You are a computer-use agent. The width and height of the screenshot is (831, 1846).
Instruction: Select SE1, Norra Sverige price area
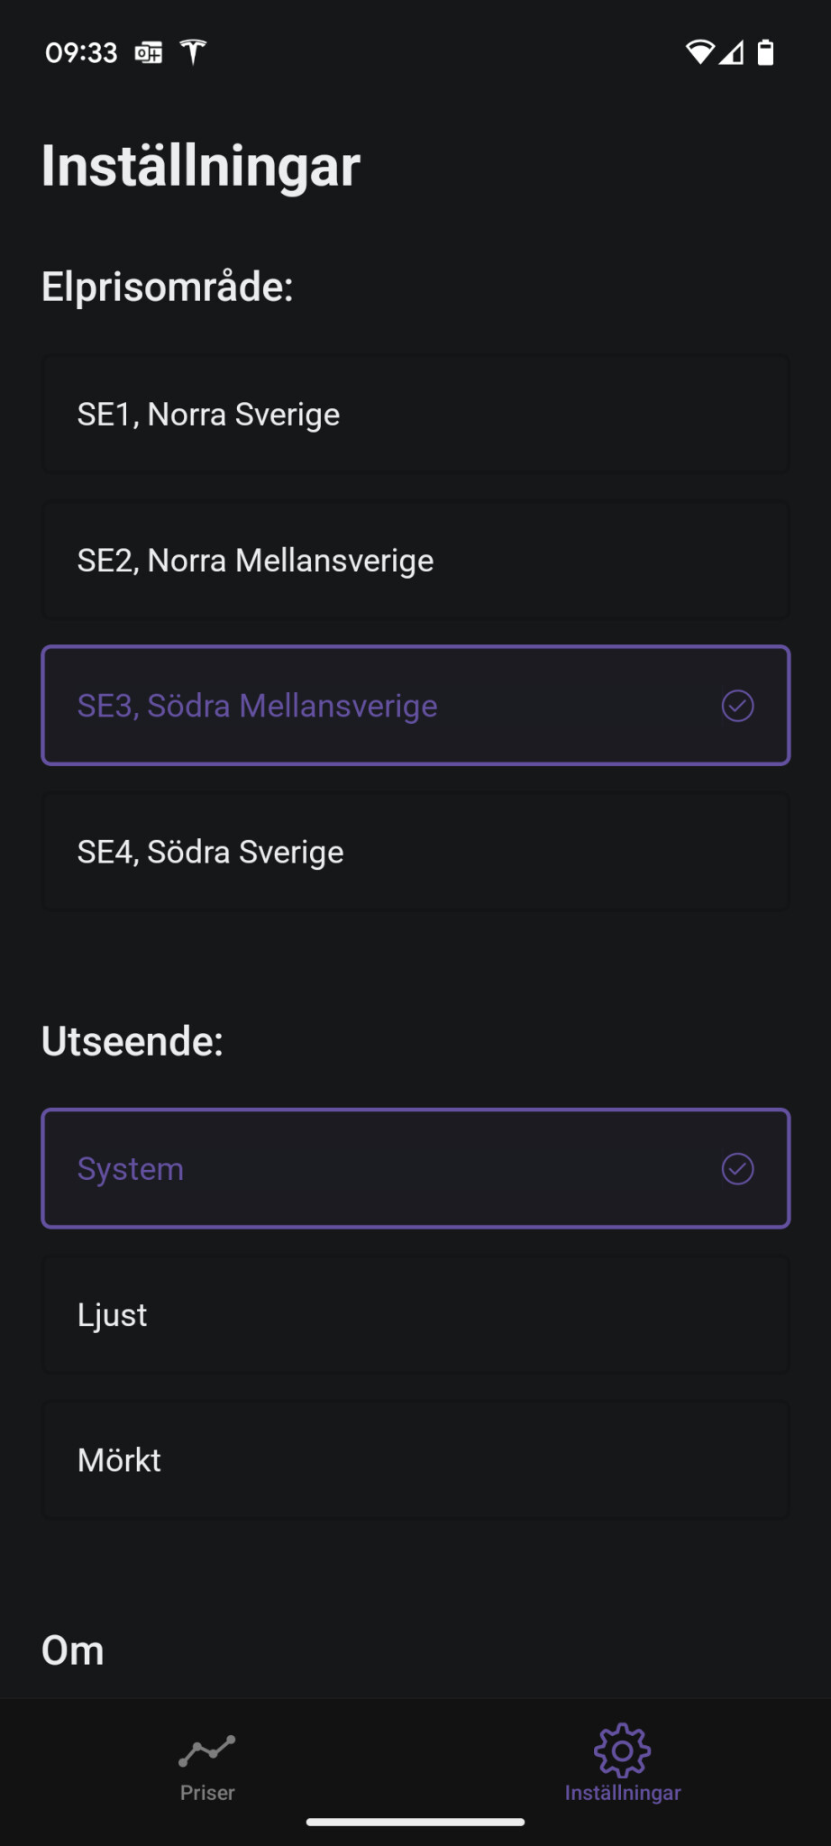(415, 415)
